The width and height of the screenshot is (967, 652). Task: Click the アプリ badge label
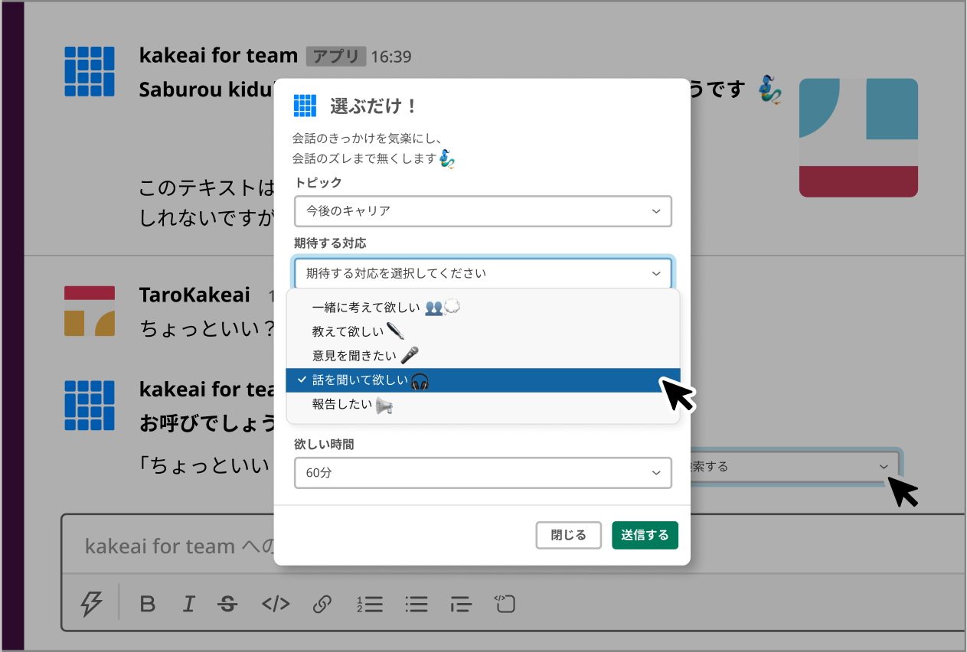(x=336, y=57)
